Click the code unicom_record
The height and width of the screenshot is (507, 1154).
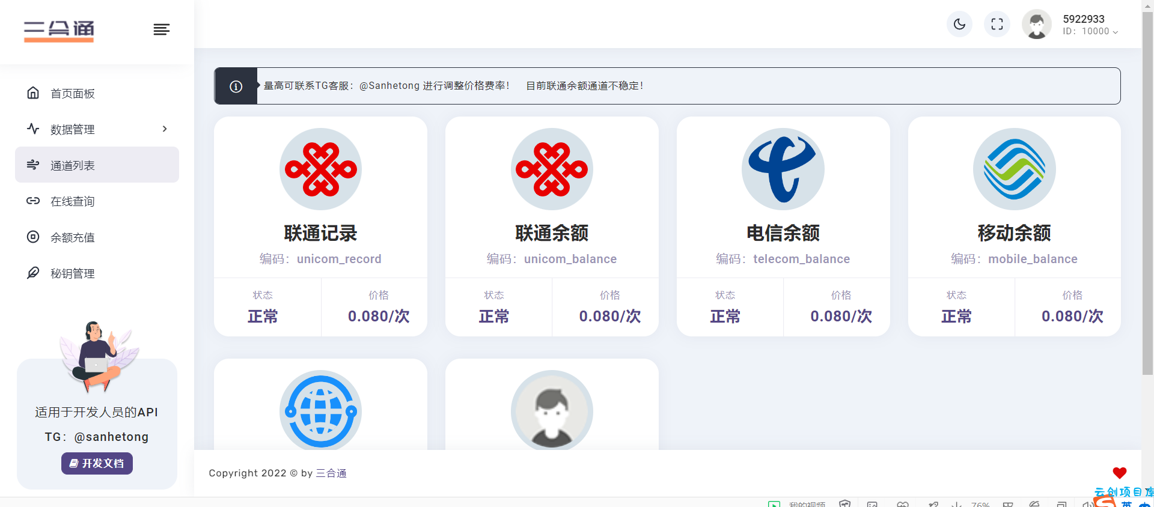(x=339, y=259)
